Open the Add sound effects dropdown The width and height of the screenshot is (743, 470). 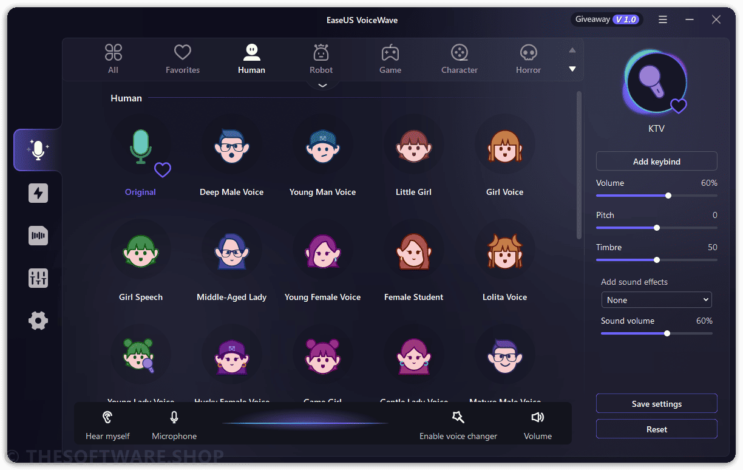[656, 300]
